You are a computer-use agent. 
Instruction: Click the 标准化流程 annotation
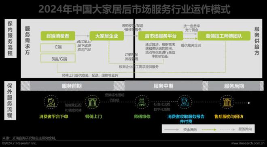point(162,104)
